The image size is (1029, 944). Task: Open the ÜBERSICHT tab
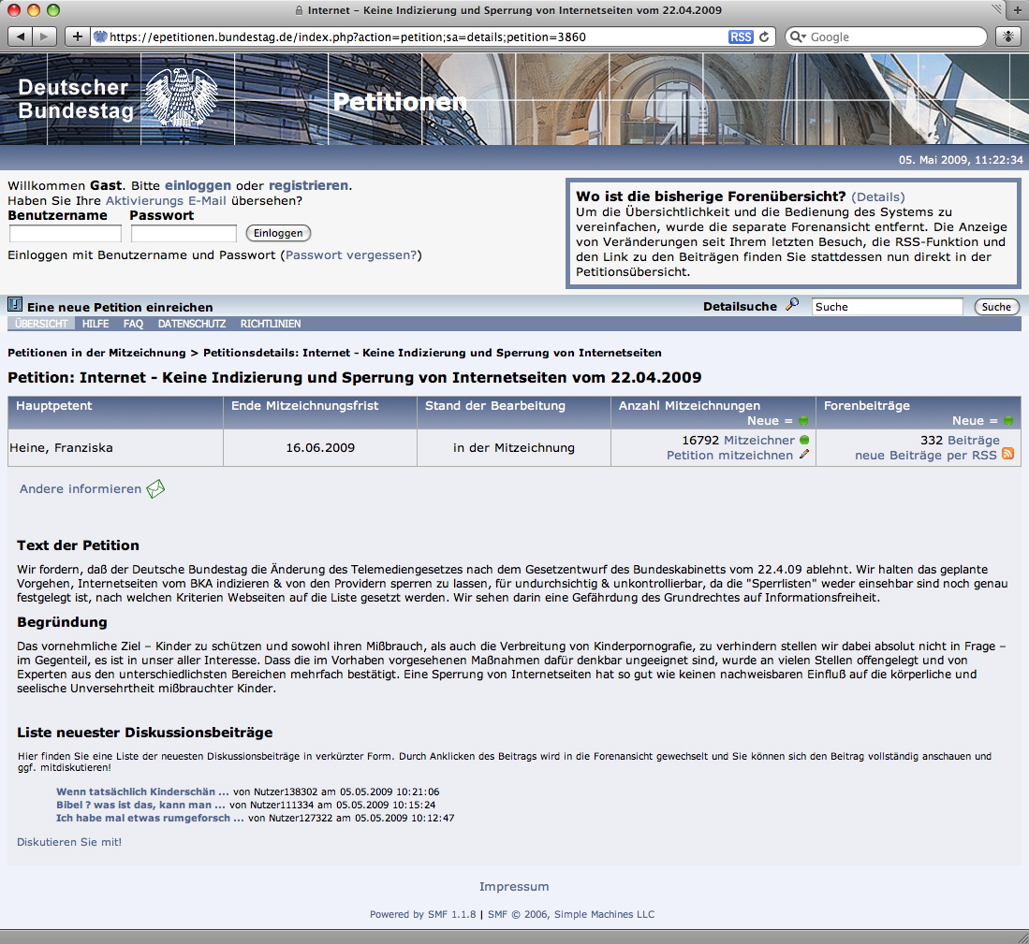(x=41, y=324)
